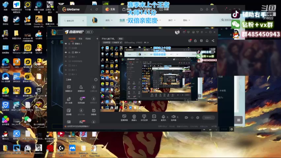The height and width of the screenshot is (158, 281).
Task: Click the WeGame back arrow
Action: [x=91, y=9]
